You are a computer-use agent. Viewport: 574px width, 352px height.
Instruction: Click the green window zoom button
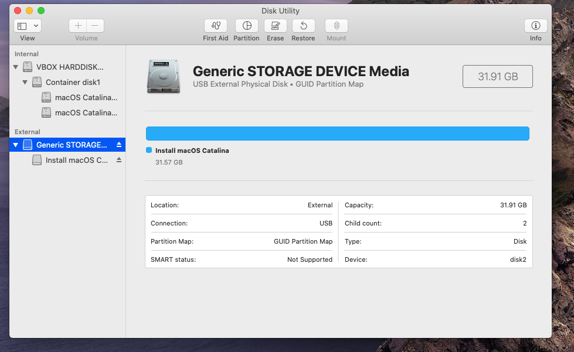[41, 11]
